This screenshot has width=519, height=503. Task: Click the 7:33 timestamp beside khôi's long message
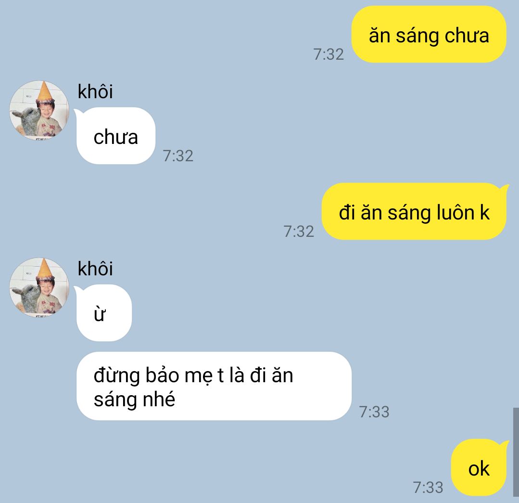[374, 412]
